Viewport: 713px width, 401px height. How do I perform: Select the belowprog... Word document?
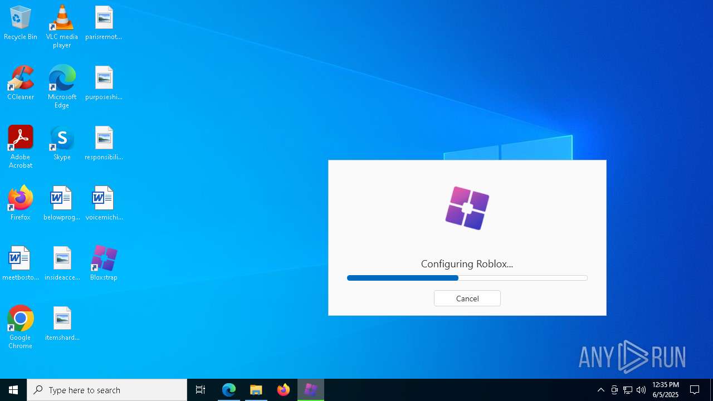pyautogui.click(x=62, y=204)
